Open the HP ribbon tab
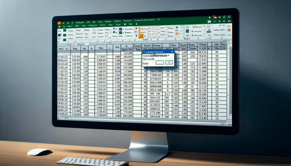Viewport: 291px width, 166px height. (88, 22)
